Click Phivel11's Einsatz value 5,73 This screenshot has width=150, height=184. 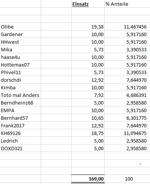click(88, 72)
